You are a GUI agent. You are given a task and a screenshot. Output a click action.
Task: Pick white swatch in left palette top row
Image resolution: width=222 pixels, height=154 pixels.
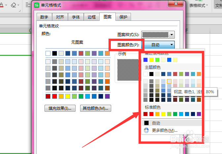point(48,54)
